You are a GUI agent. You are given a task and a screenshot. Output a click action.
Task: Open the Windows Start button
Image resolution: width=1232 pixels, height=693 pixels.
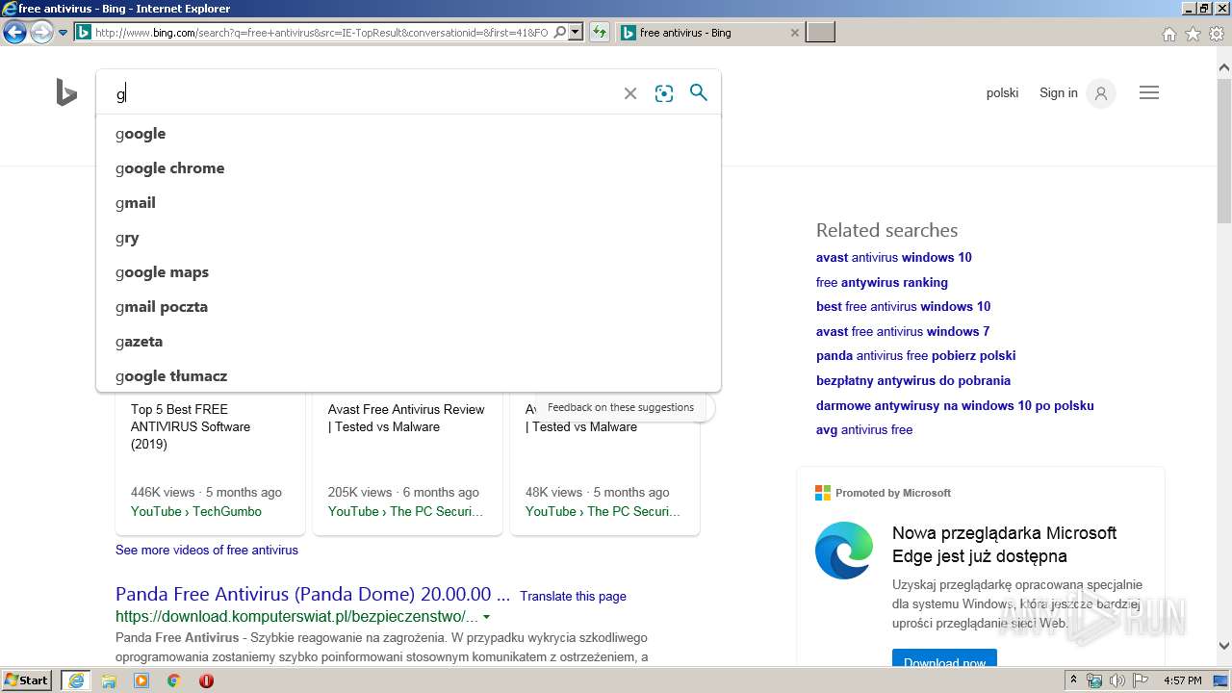pos(27,680)
